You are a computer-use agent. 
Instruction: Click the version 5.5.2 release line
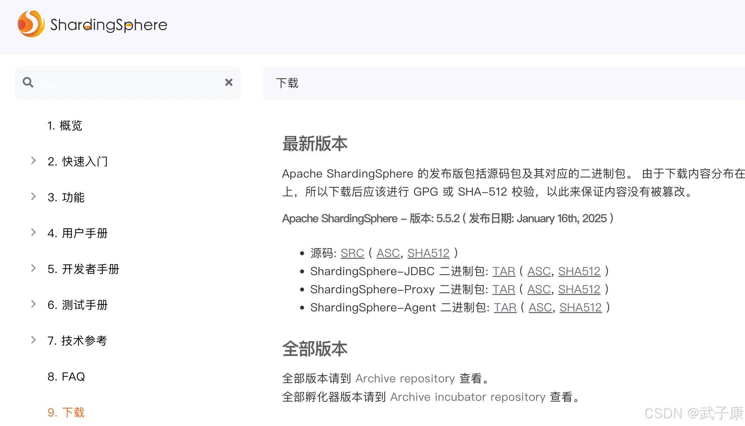click(x=448, y=218)
